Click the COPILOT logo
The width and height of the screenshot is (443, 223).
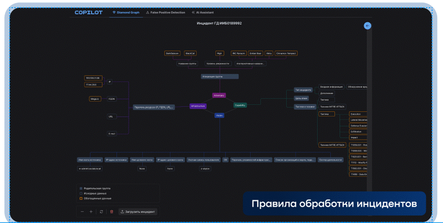[x=88, y=13]
